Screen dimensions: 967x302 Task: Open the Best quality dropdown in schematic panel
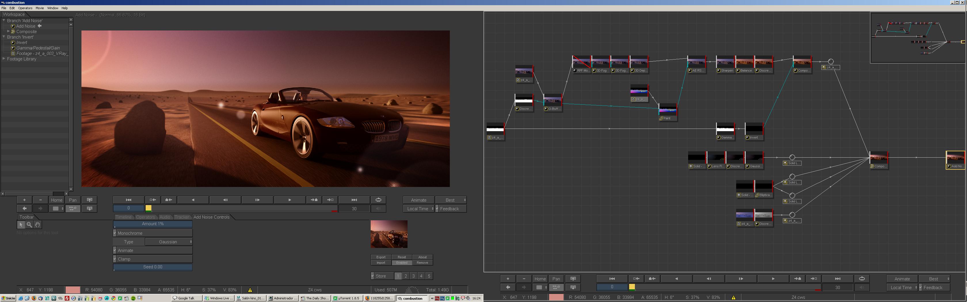tap(934, 279)
